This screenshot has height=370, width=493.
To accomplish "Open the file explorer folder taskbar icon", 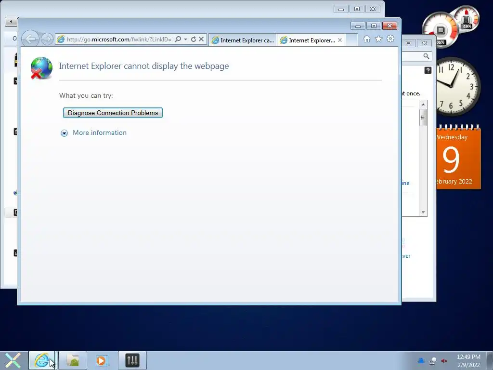I will pyautogui.click(x=73, y=360).
